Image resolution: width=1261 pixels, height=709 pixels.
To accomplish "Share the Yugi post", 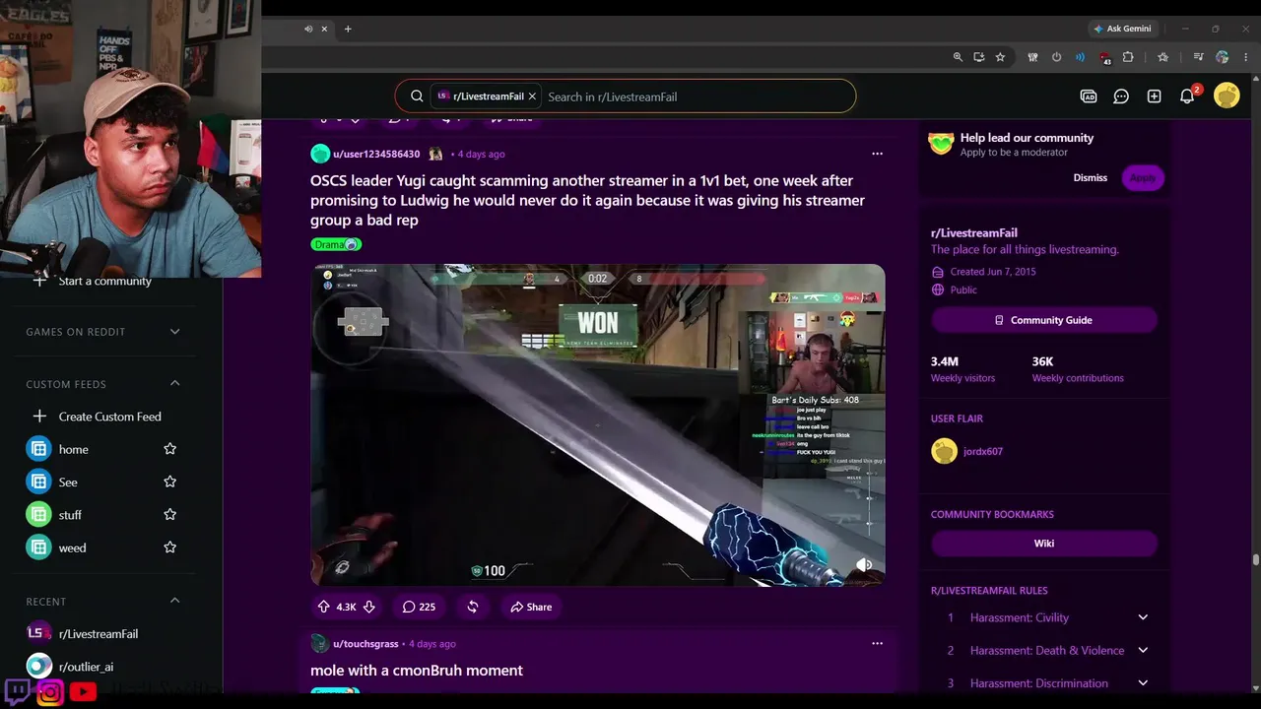I will [531, 607].
